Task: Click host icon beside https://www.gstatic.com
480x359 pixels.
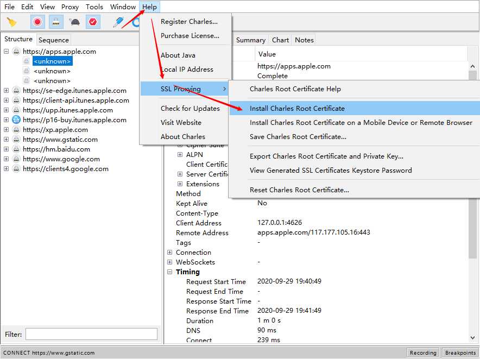Action: (16, 140)
